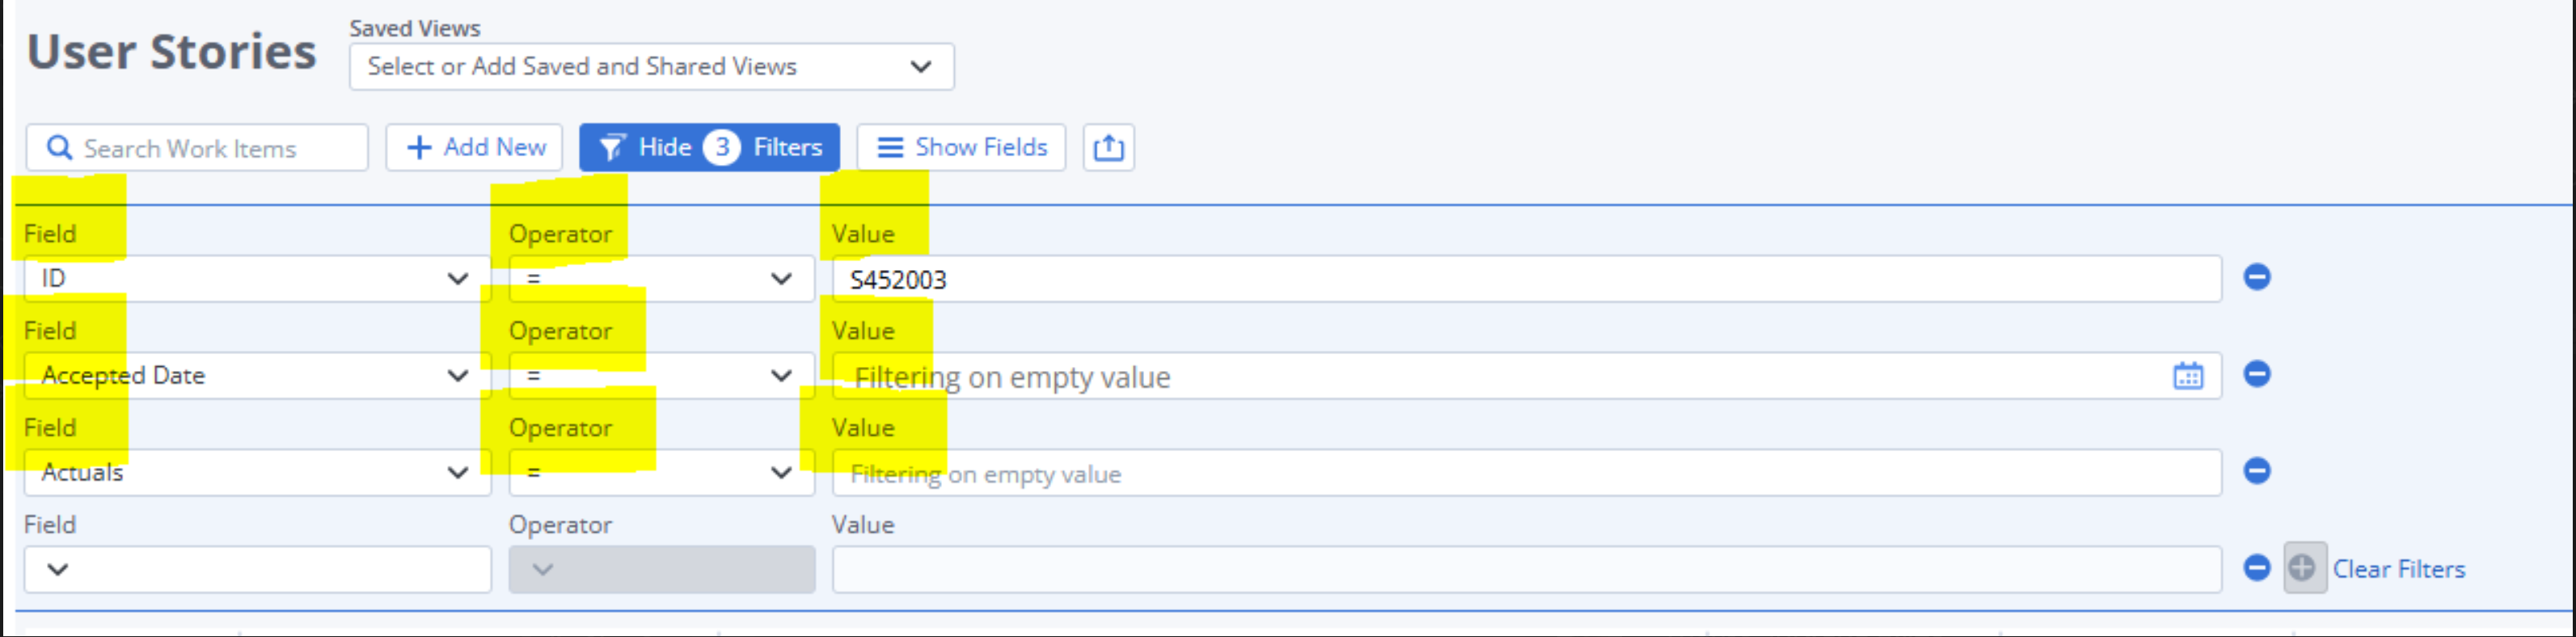Click the magnifier search icon
2576x637 pixels.
click(x=60, y=148)
